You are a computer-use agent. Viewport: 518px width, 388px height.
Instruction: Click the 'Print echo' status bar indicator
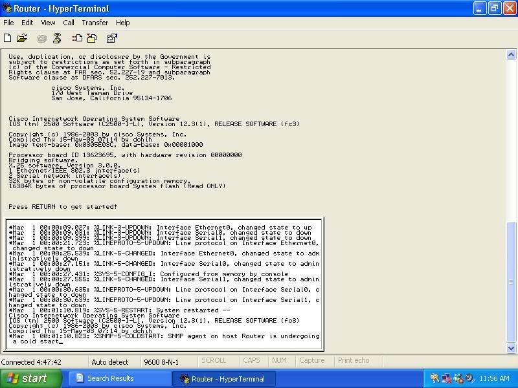(354, 360)
